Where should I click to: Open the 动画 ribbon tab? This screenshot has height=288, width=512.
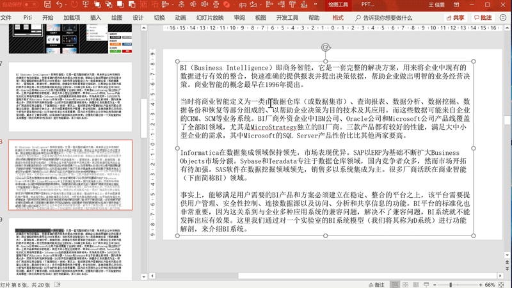point(180,18)
